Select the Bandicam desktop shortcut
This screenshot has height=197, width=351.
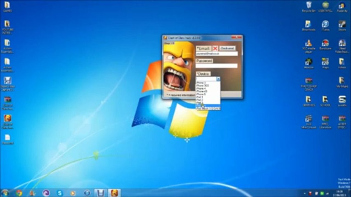coord(325,45)
